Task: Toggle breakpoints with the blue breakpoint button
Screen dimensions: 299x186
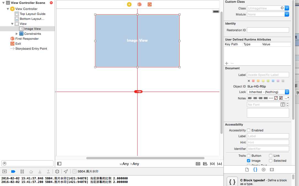Action: click(13, 171)
